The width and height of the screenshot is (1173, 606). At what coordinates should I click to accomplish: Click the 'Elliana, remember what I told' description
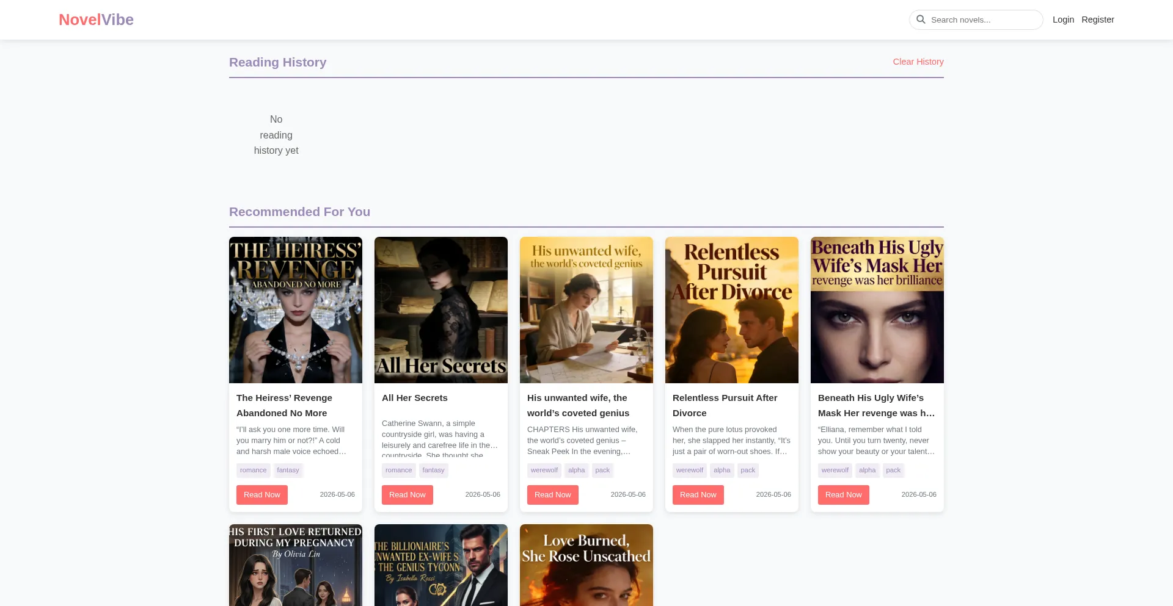tap(877, 441)
